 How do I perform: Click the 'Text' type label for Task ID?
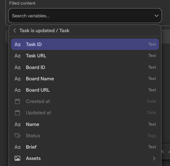pyautogui.click(x=152, y=44)
